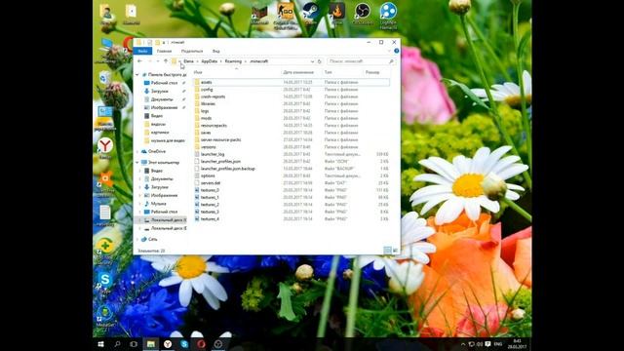624x351 pixels.
Task: Open the flame desktop shortcut icon
Action: pos(336,12)
